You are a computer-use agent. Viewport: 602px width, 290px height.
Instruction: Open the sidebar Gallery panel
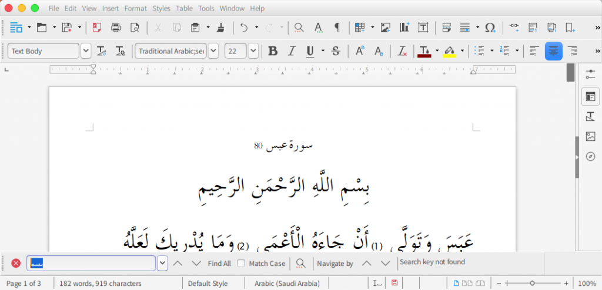pos(590,137)
